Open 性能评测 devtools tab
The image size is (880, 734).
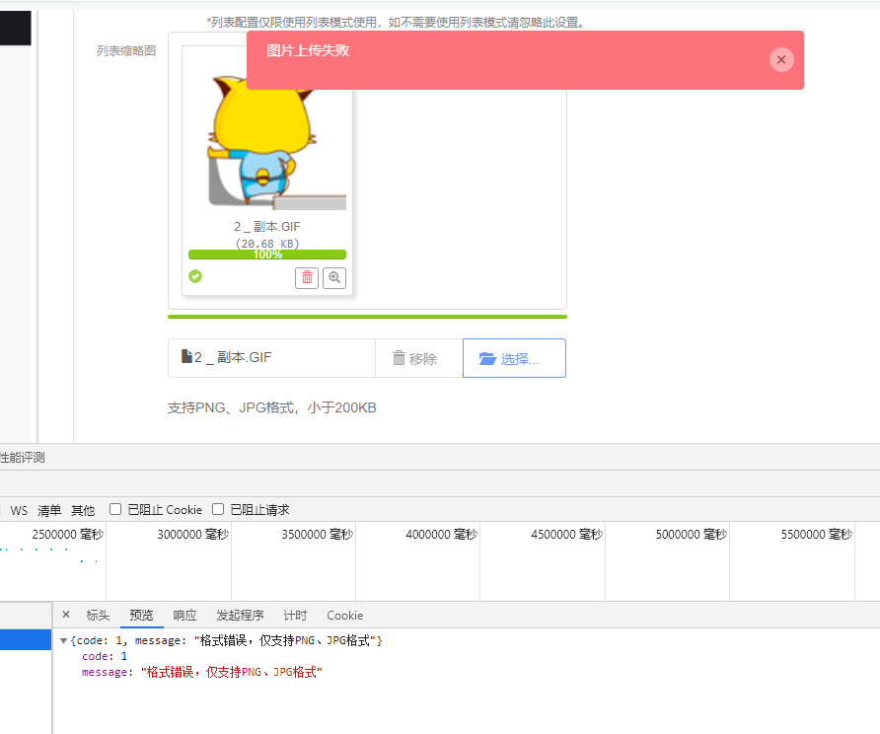[23, 458]
